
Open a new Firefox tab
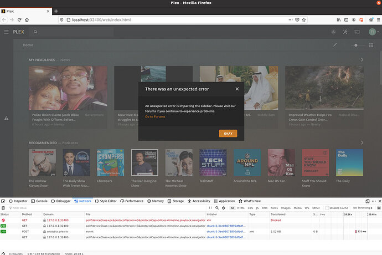(56, 11)
